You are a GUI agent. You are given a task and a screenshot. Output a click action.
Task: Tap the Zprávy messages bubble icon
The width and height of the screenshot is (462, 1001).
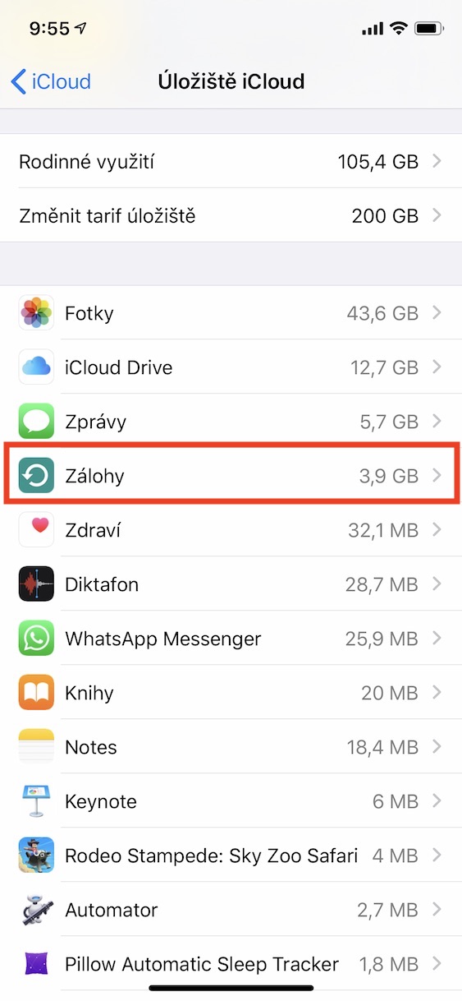tap(36, 422)
